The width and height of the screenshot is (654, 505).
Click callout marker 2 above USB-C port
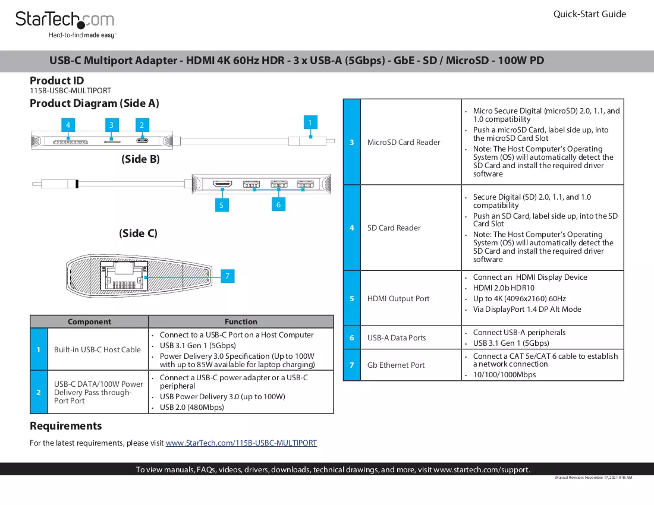142,125
